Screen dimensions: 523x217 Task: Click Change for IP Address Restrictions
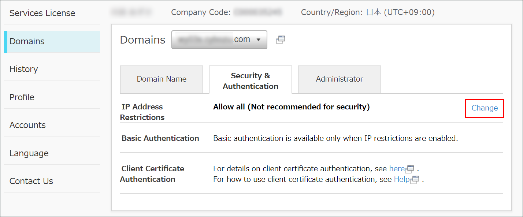point(484,108)
